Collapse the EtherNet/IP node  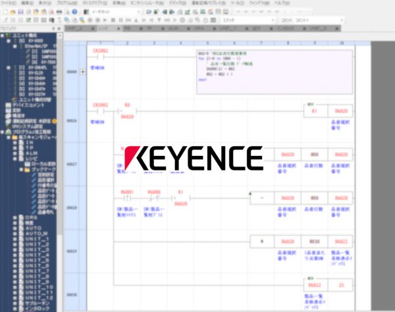tap(15, 46)
